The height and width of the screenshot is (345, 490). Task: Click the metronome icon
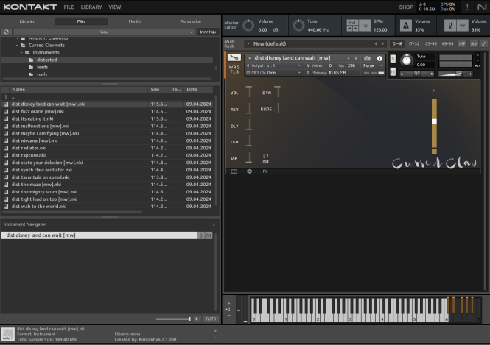406,26
